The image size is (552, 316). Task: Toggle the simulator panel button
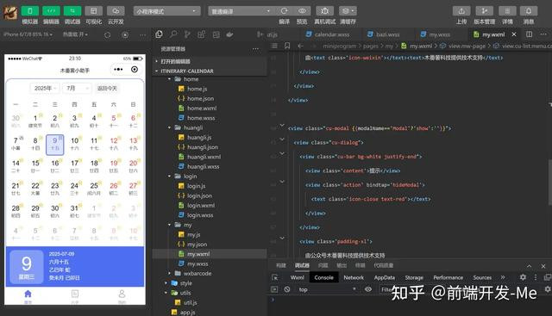[30, 11]
